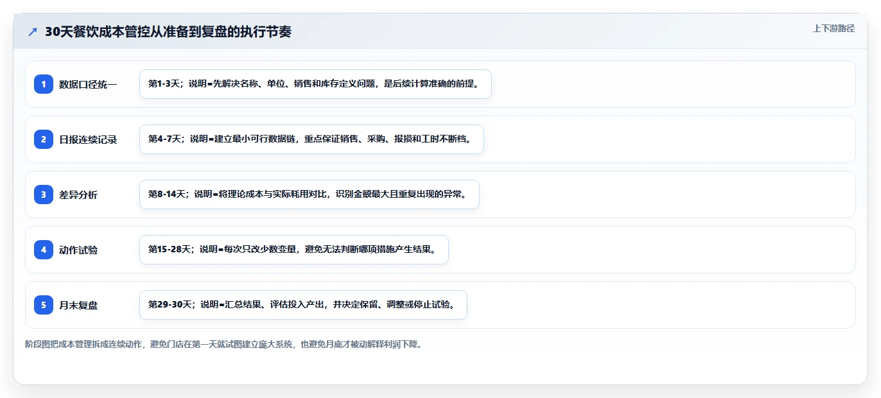
Task: Click the footer note starting with 阶段图把成本管理
Action: pos(223,344)
